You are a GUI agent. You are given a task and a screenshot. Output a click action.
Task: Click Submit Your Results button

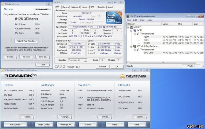pos(27,41)
